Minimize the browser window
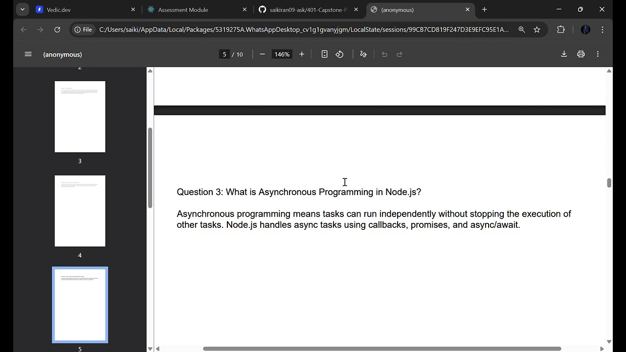Image resolution: width=626 pixels, height=352 pixels. (559, 9)
